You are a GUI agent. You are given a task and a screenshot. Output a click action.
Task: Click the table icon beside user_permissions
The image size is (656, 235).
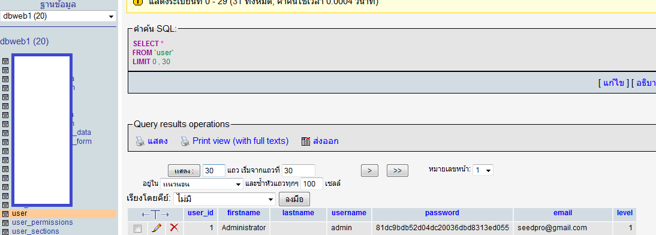pos(5,222)
